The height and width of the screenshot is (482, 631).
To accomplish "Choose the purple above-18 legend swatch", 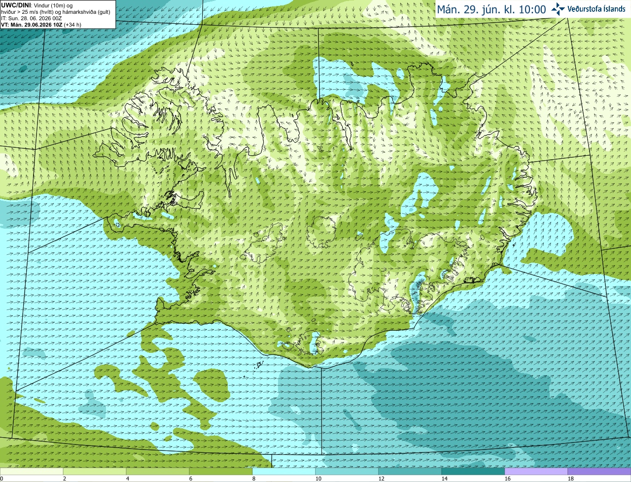I will tap(599, 472).
